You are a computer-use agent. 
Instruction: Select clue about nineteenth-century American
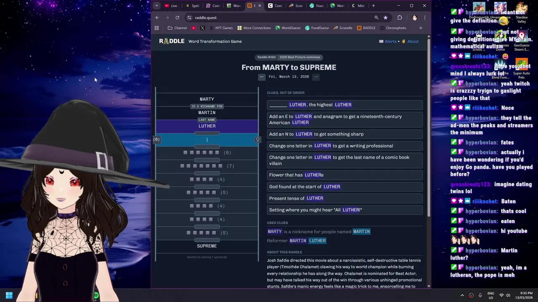[x=345, y=120]
